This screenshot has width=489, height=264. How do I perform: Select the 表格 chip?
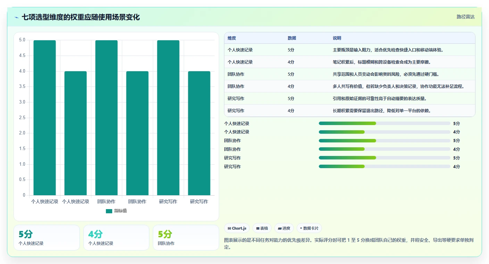262,228
